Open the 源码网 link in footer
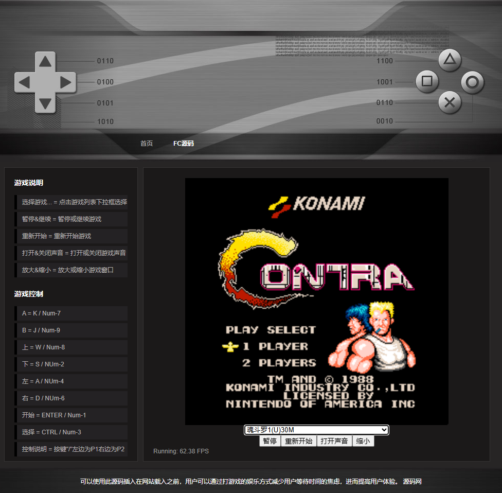Image resolution: width=502 pixels, height=493 pixels. [412, 482]
